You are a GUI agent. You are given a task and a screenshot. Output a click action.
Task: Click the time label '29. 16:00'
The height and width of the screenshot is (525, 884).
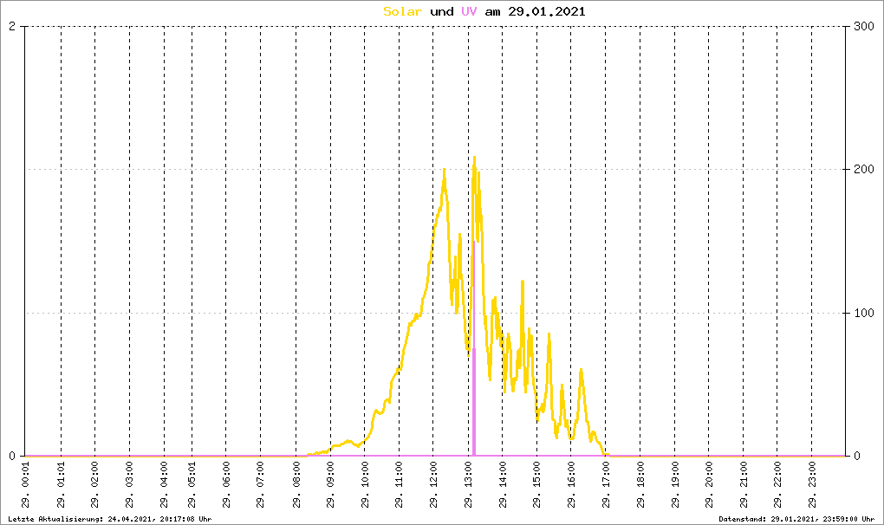click(x=572, y=485)
